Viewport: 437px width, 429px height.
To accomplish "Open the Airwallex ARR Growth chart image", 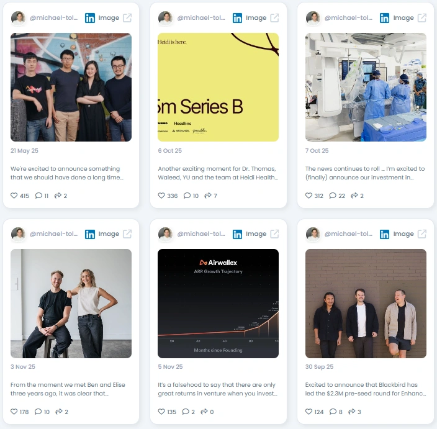I will pos(218,304).
